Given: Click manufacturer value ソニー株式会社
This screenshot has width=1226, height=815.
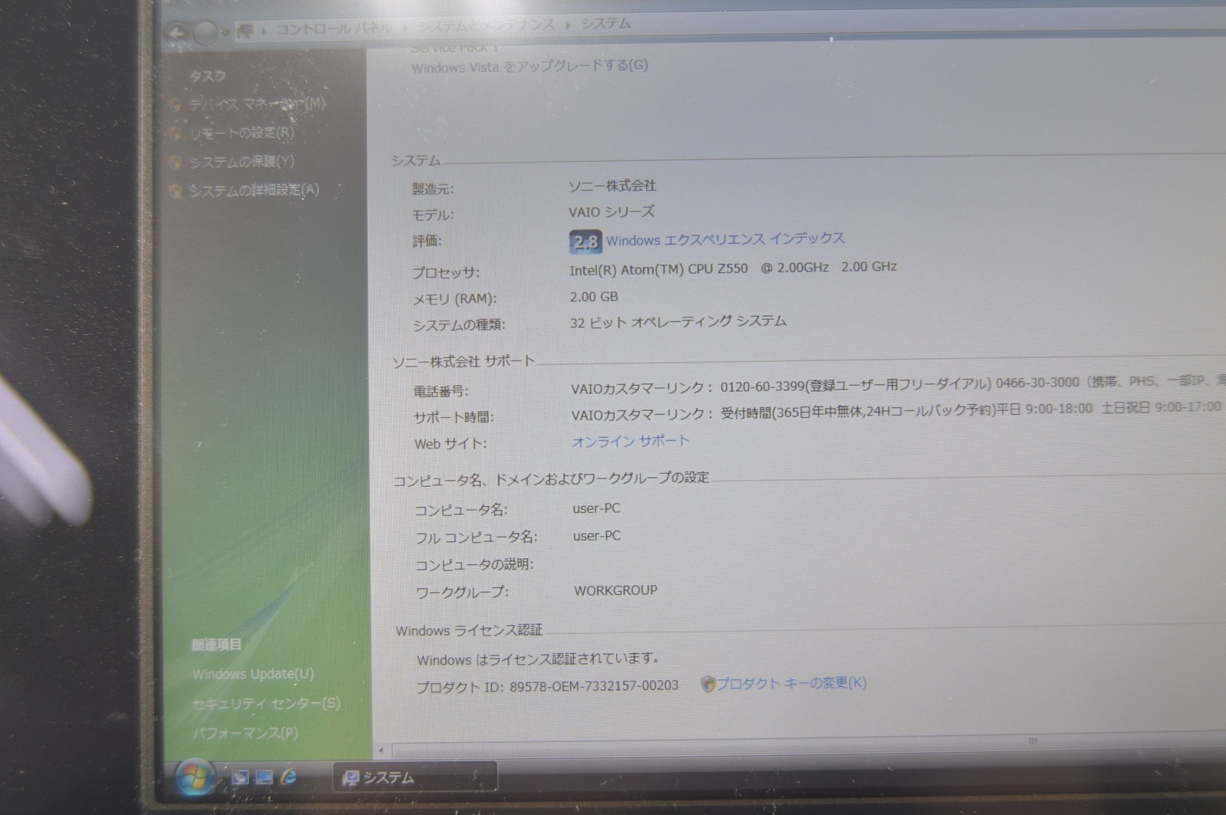Looking at the screenshot, I should [612, 186].
